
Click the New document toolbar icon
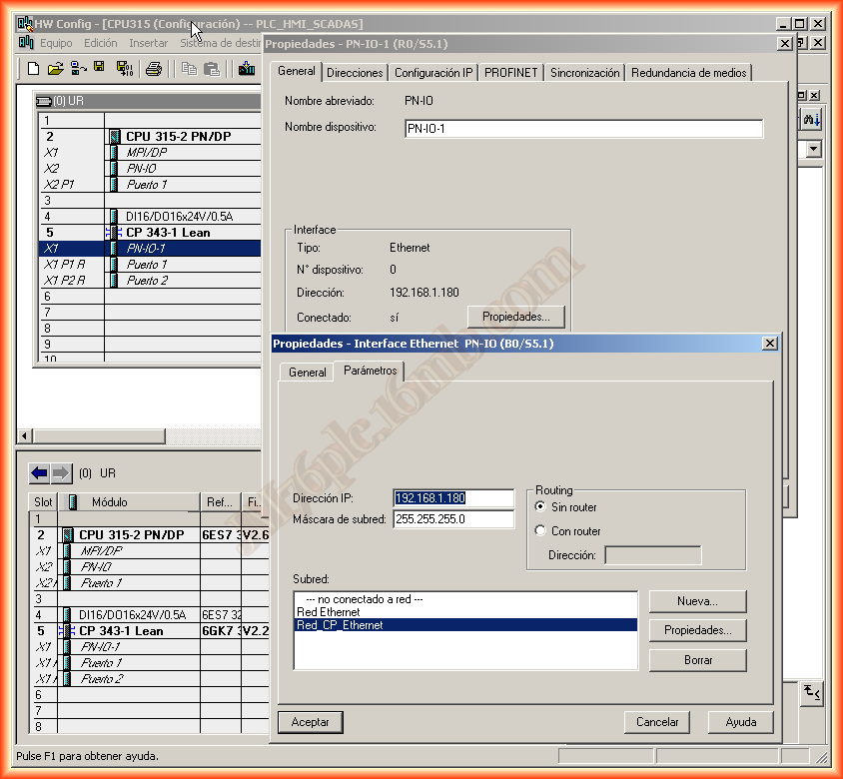33,69
